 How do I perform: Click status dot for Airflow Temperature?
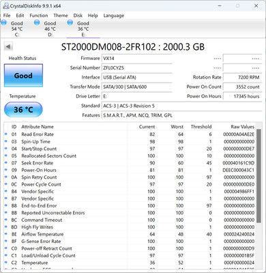coord(6,234)
